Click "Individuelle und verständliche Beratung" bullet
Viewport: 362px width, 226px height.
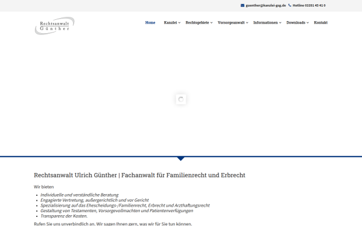coord(80,195)
